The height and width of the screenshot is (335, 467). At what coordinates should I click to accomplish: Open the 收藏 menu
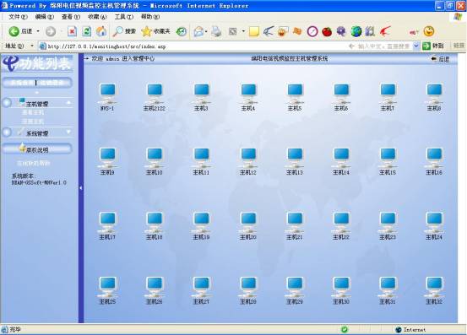pyautogui.click(x=97, y=17)
